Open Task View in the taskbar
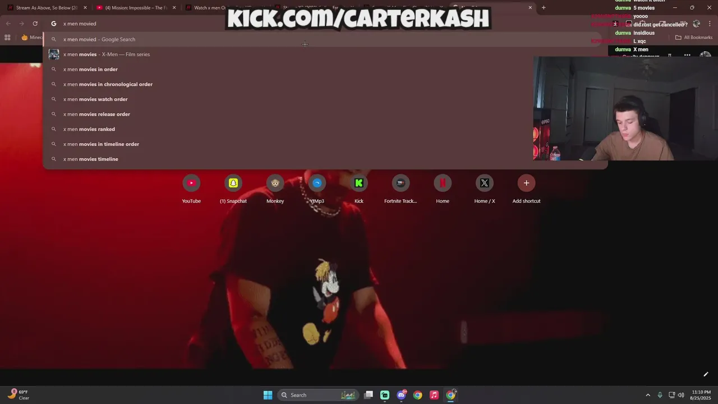 (x=369, y=395)
